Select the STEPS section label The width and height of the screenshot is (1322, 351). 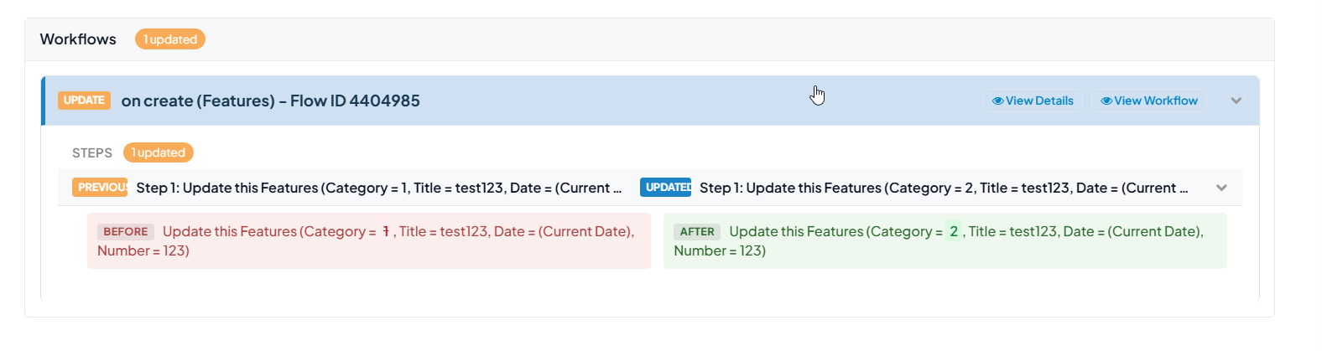[92, 153]
